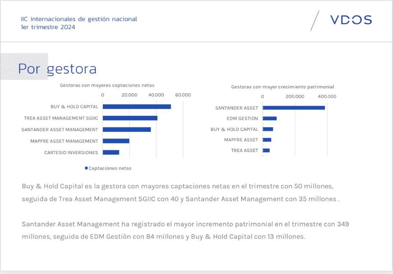Click the BUY & HOLD CAPITAL bar in captaciones chart

click(137, 106)
